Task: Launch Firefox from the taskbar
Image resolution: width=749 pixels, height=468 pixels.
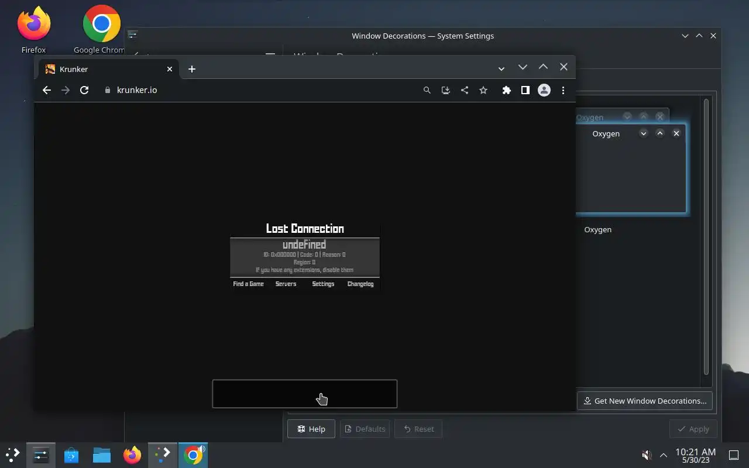Action: [132, 455]
